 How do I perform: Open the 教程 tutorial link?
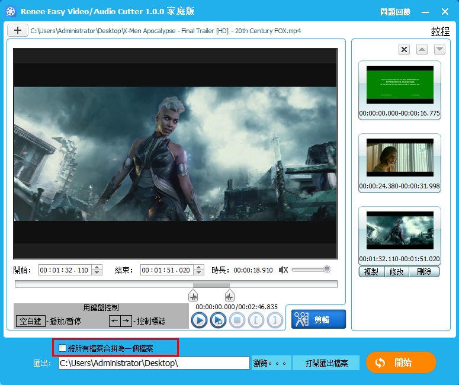click(440, 31)
